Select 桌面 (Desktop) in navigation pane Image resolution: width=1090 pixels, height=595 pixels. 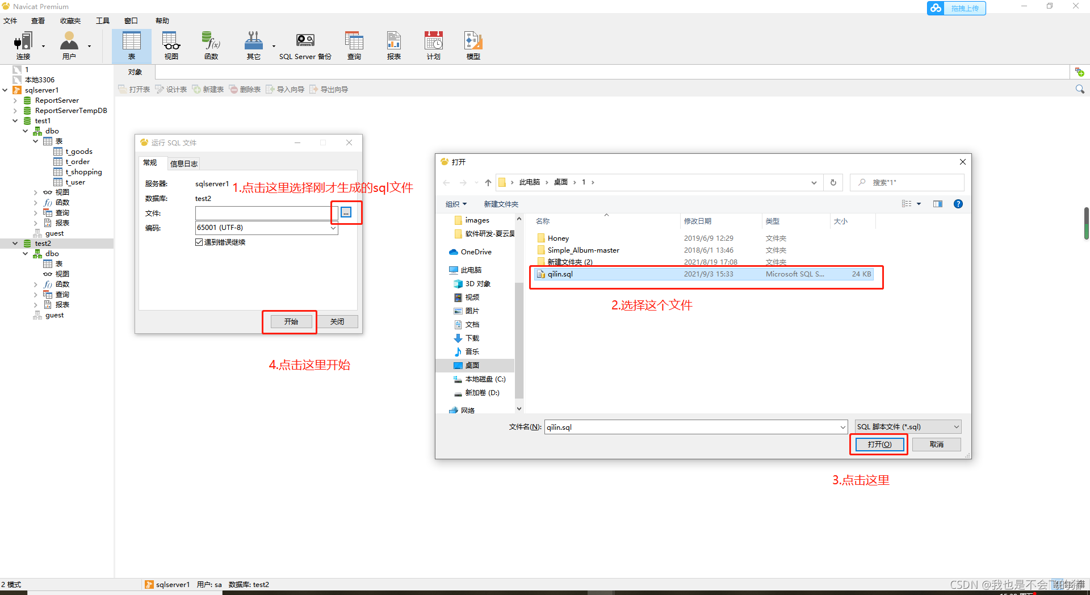pos(475,365)
